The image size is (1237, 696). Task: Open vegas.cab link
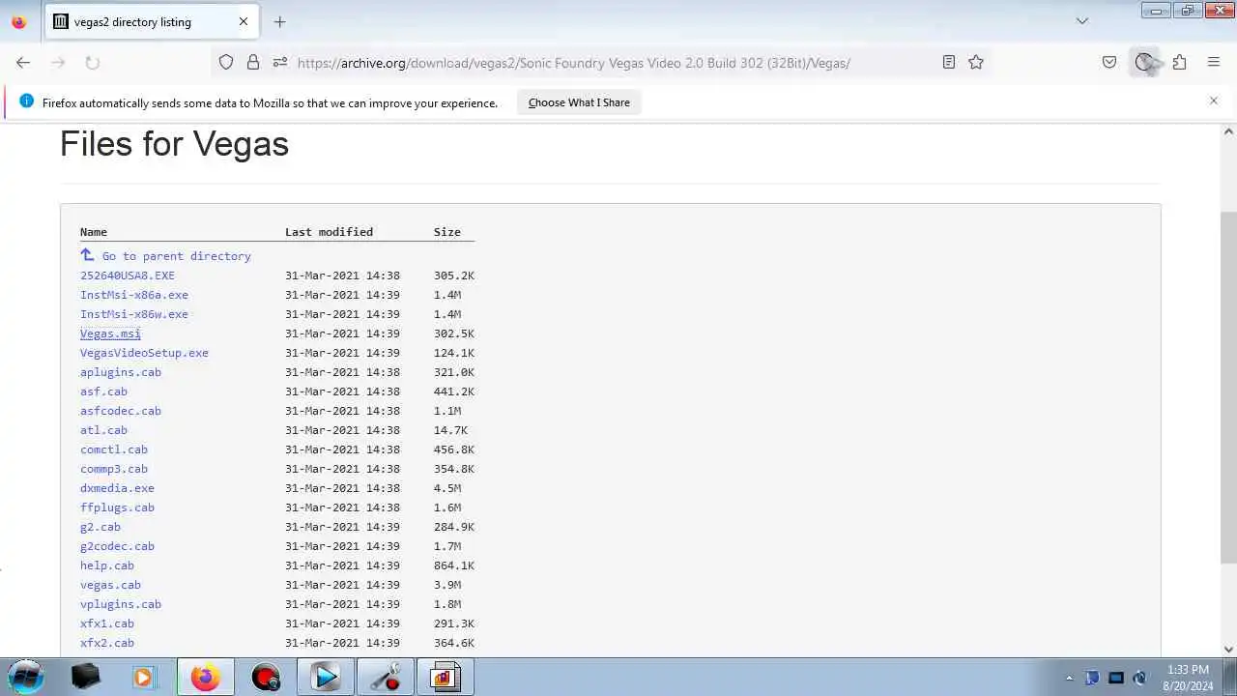click(110, 585)
